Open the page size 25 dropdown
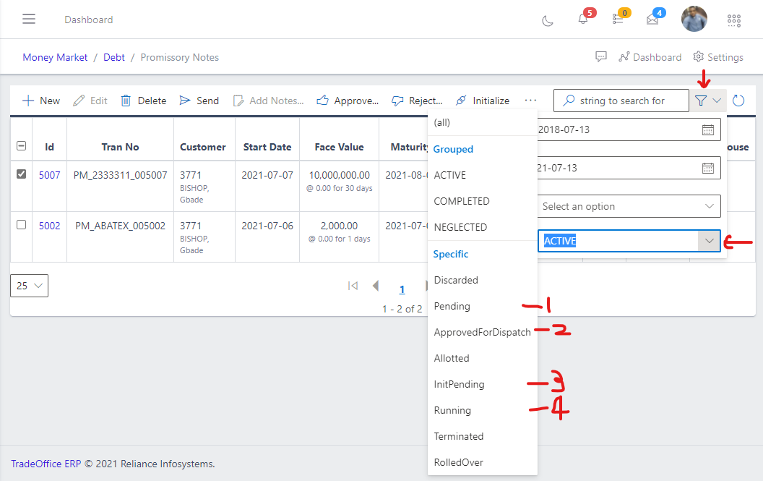Viewport: 763px width, 481px height. (29, 286)
